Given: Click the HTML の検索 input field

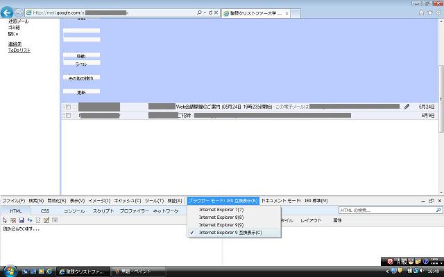Looking at the screenshot, I should (x=387, y=210).
